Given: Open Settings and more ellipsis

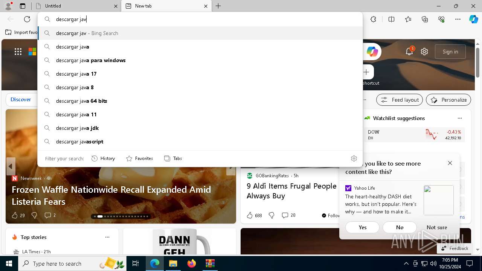Looking at the screenshot, I should click(x=458, y=19).
